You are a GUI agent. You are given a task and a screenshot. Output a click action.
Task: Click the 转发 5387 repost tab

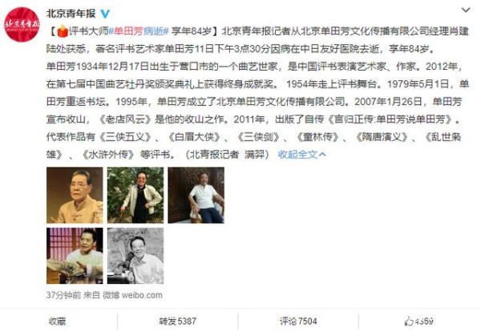coord(178,322)
